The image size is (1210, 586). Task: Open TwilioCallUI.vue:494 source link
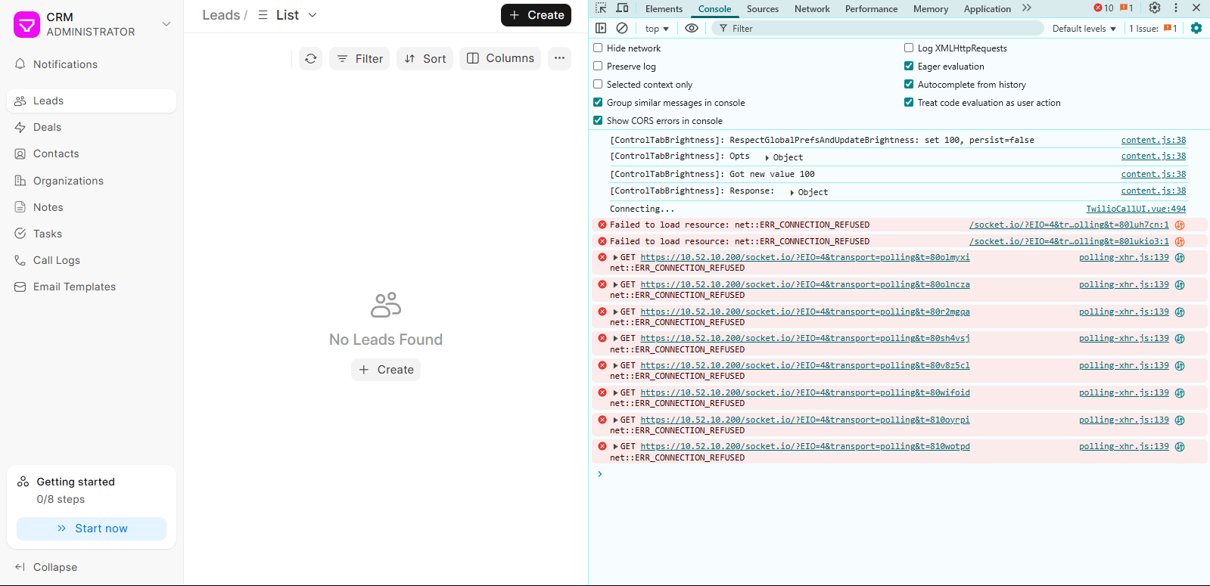pyautogui.click(x=1136, y=209)
